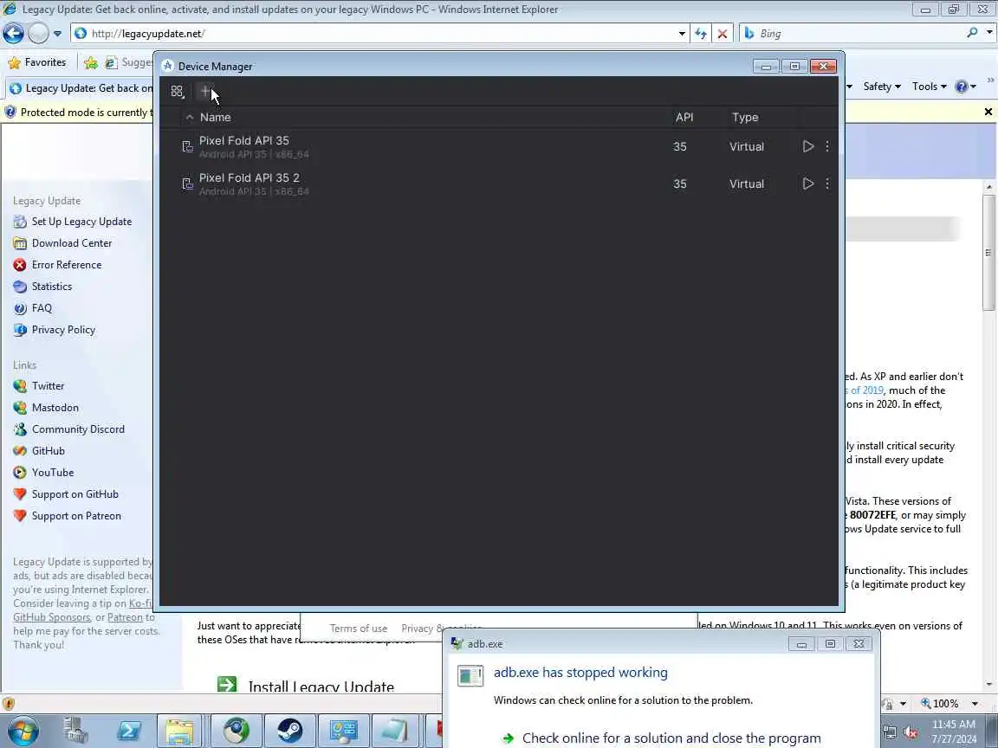The width and height of the screenshot is (998, 748).
Task: Start the Pixel Fold API 35 2 emulator
Action: pyautogui.click(x=807, y=184)
